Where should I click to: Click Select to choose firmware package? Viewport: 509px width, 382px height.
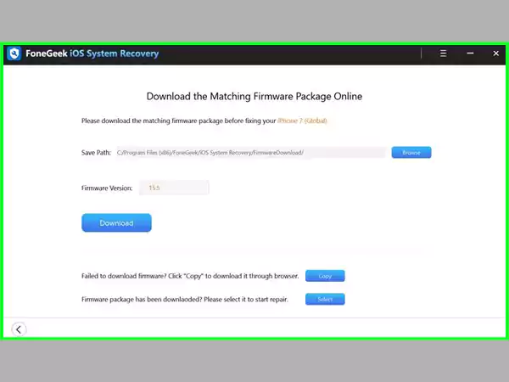[x=325, y=299]
